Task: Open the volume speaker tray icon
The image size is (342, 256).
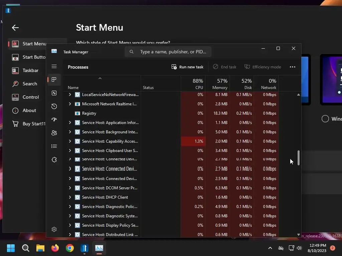Action: (x=299, y=248)
